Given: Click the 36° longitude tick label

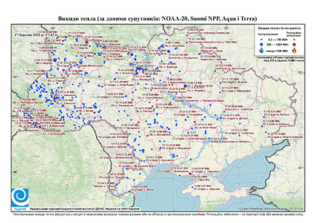Looking at the screenshot, I should tap(227, 28).
